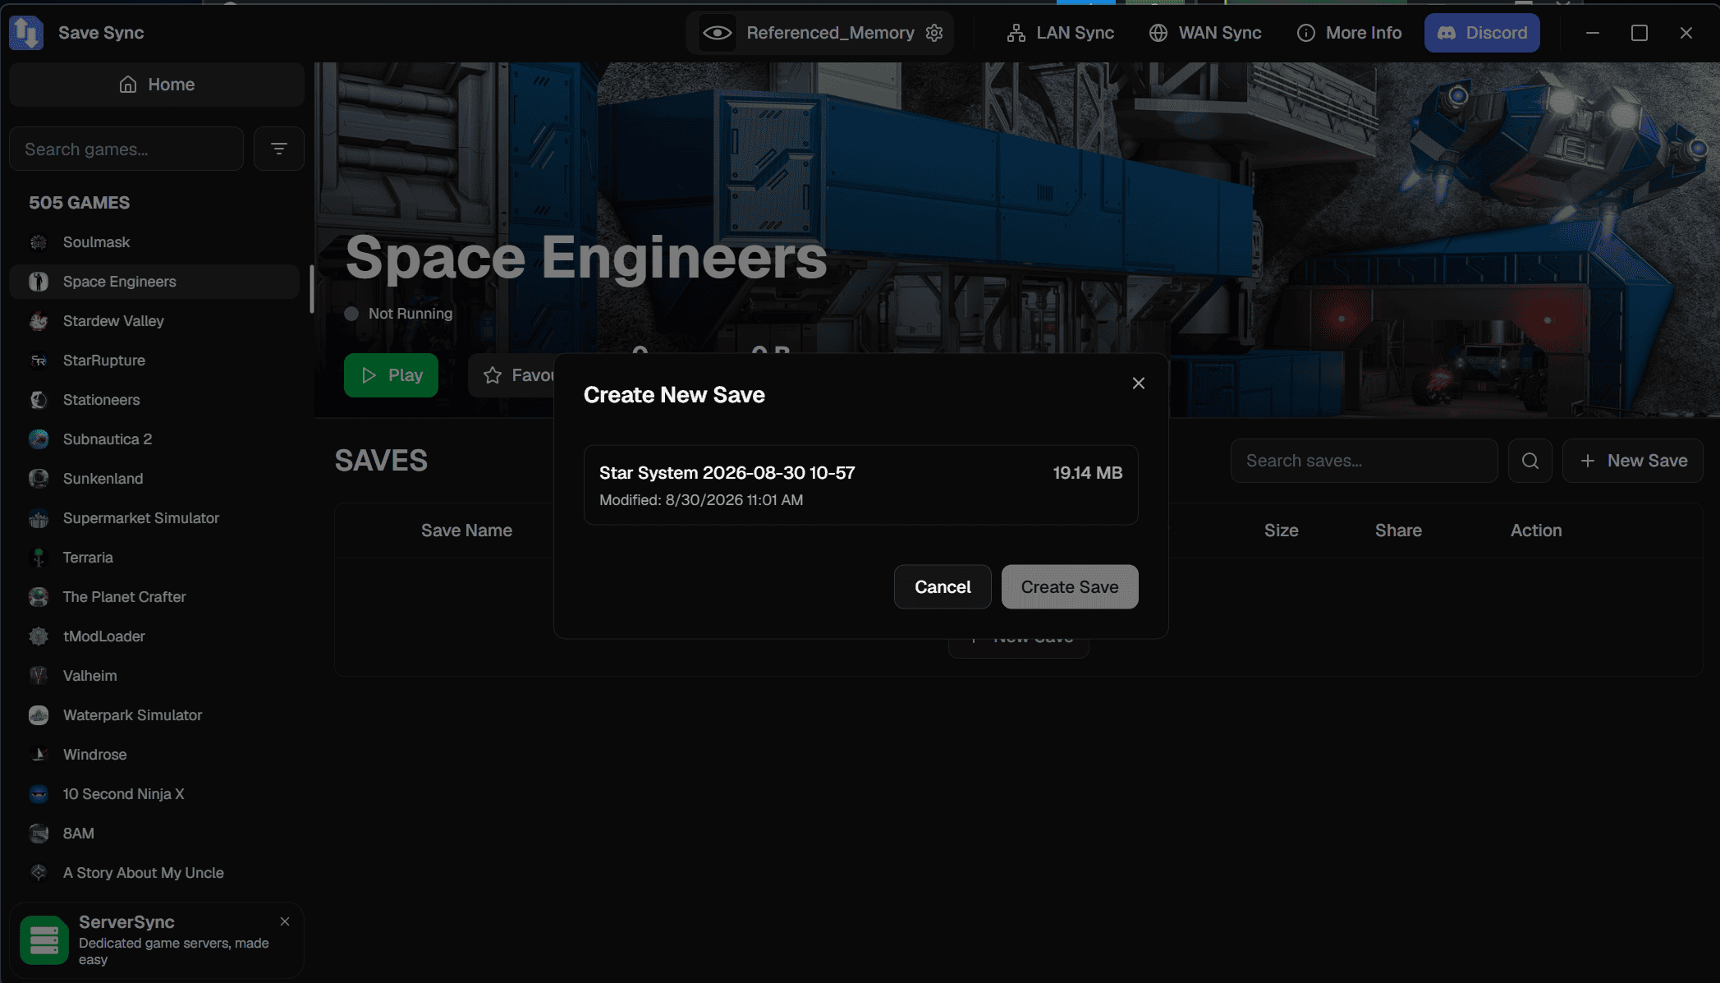Go to Home in the sidebar
The height and width of the screenshot is (983, 1720).
(157, 85)
